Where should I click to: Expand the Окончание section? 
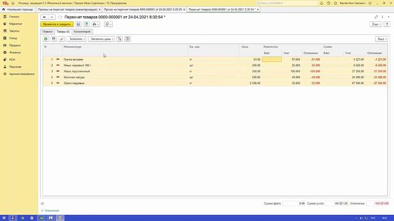(50, 211)
